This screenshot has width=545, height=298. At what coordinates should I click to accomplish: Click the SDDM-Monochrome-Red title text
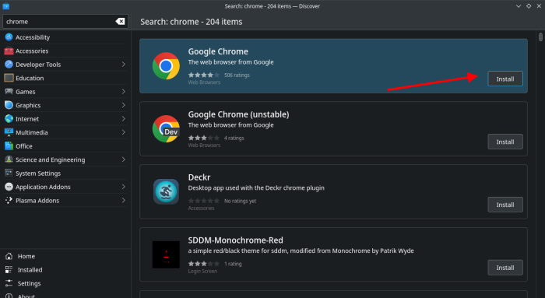235,240
